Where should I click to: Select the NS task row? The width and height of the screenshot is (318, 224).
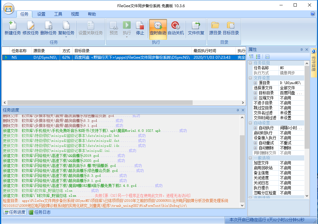pos(124,57)
